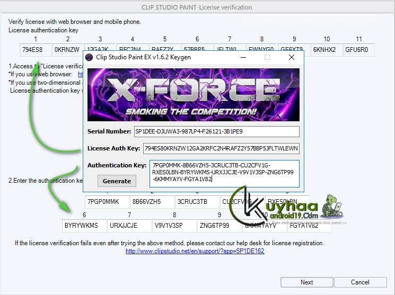Screen dimensions: 395x295
Task: Click authentication field 7PGP0MMK
Action: [x=107, y=202]
